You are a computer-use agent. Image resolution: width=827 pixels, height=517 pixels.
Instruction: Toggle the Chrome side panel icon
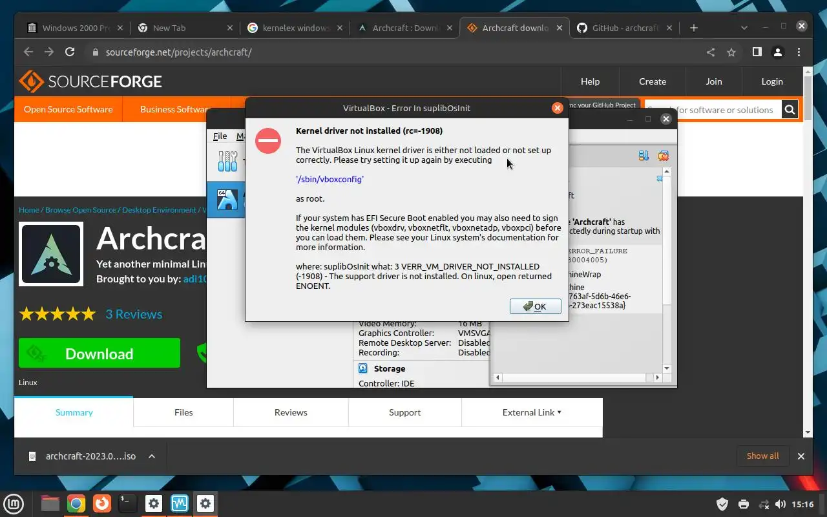[757, 52]
